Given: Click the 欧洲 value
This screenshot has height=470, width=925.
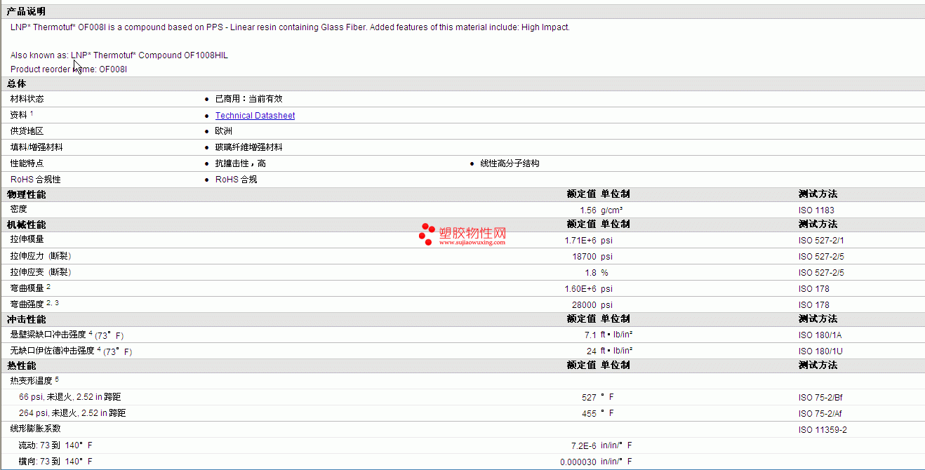Looking at the screenshot, I should tap(224, 131).
